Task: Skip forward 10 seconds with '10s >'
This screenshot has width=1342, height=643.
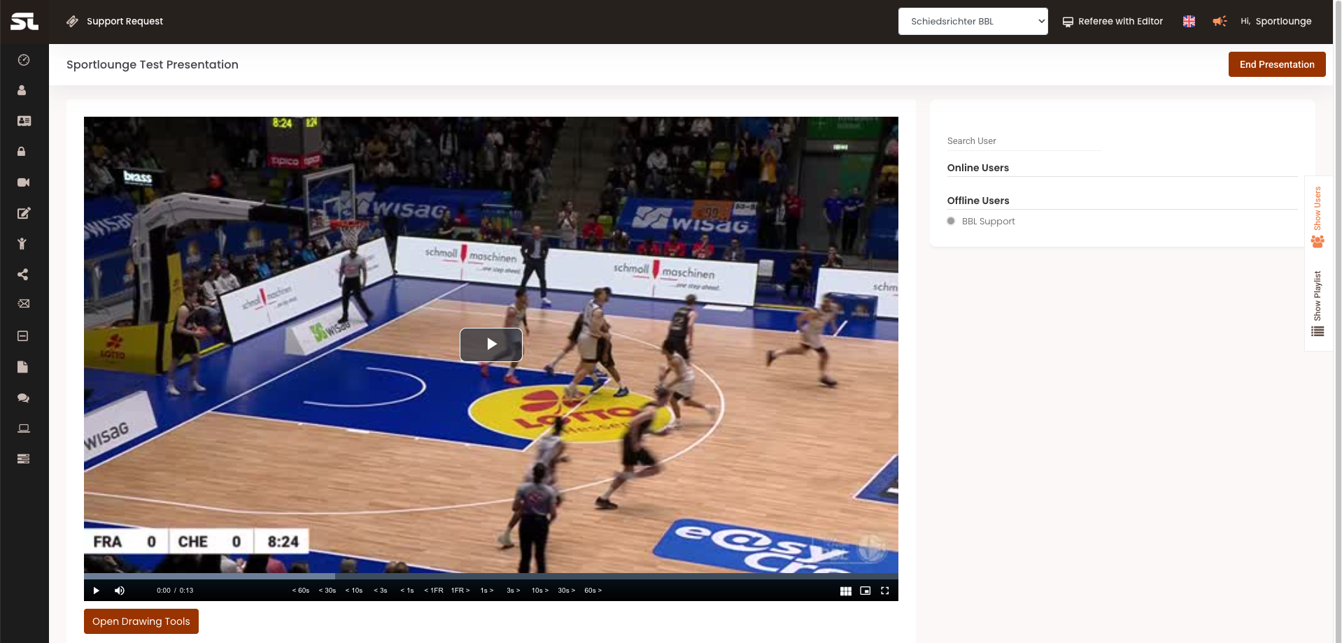Action: (540, 591)
